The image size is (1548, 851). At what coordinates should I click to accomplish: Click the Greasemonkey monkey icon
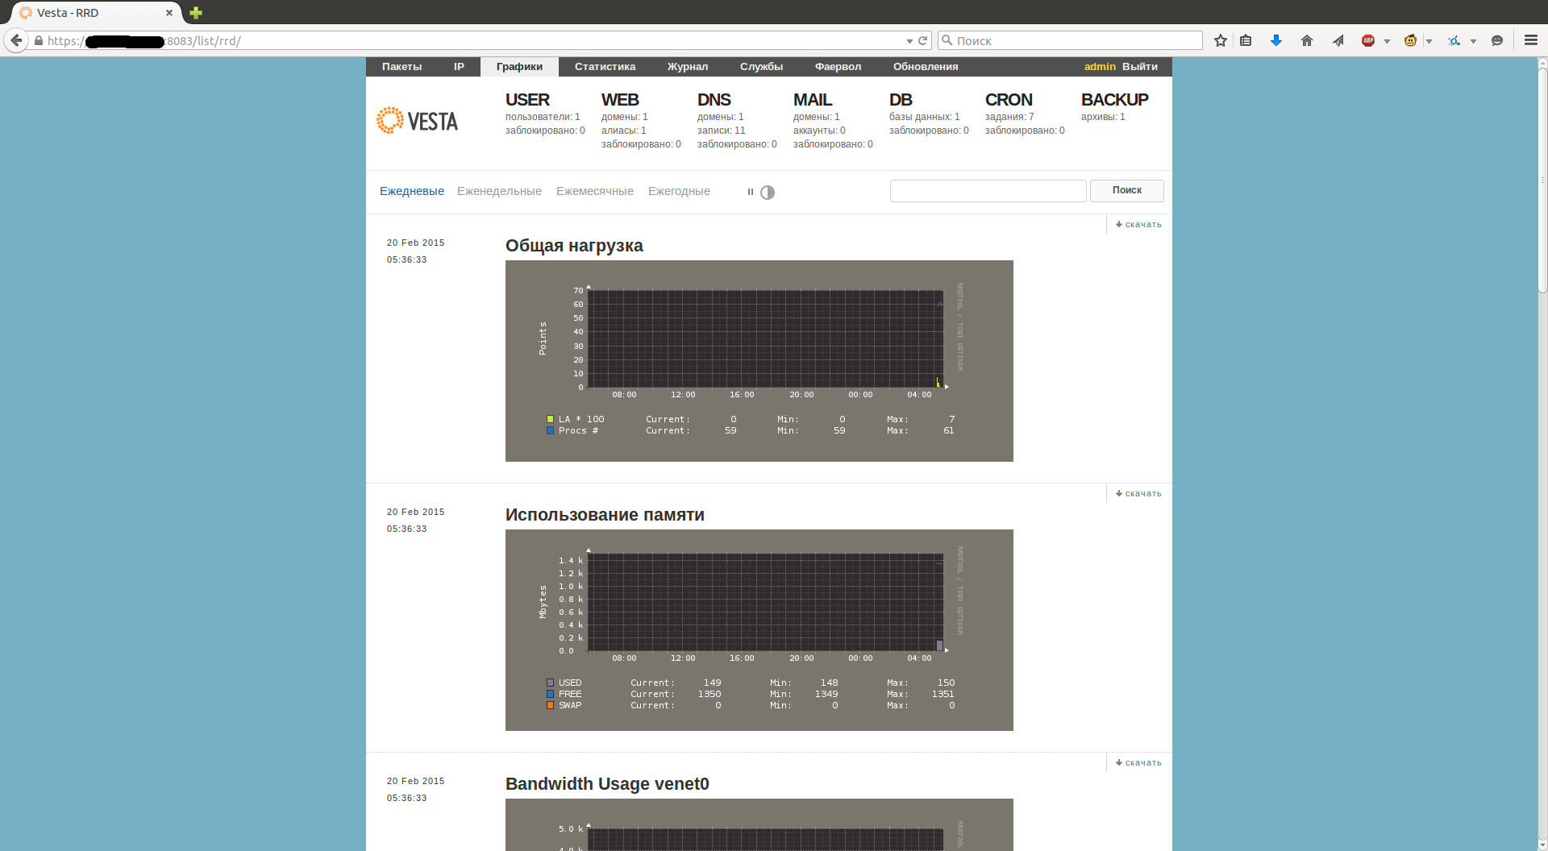[1410, 40]
